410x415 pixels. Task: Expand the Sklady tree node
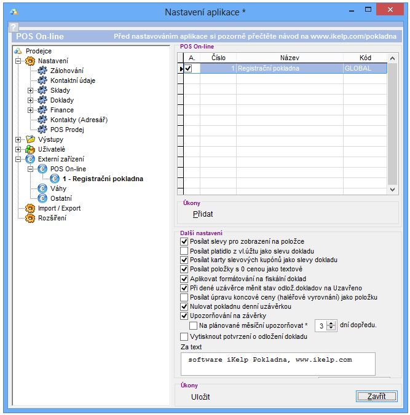pos(31,90)
